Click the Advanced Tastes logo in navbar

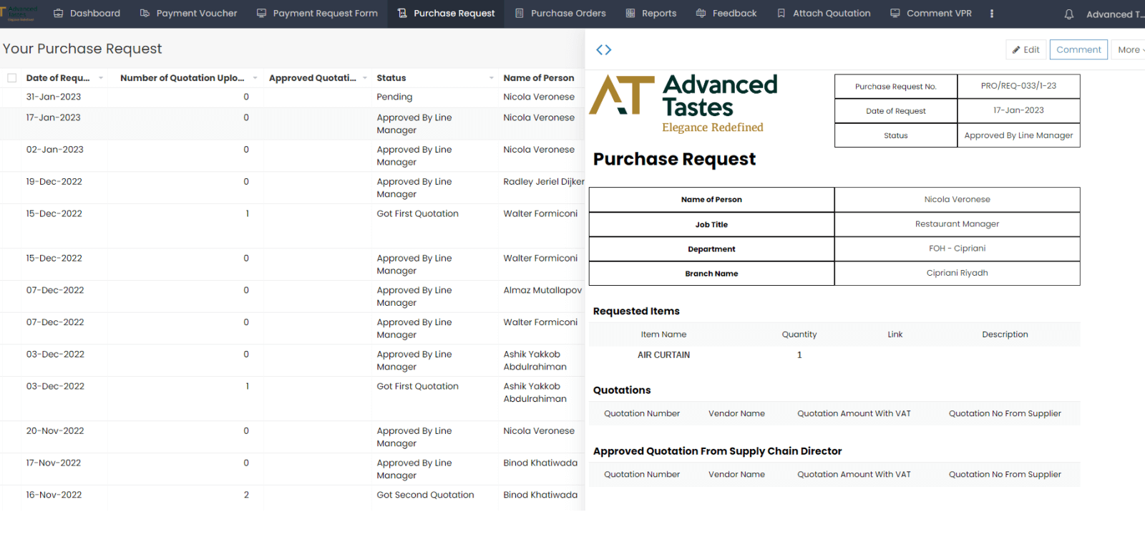(x=20, y=14)
